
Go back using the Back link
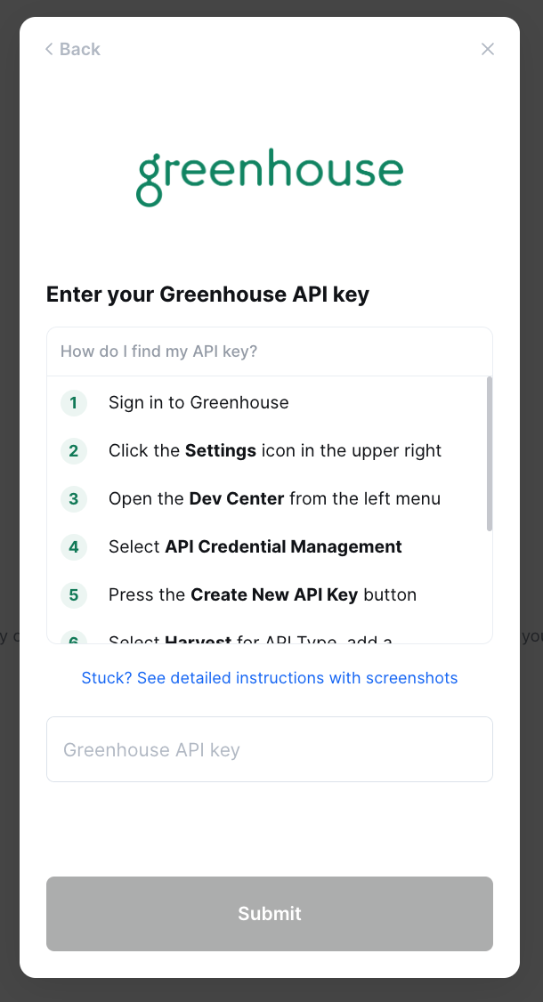click(72, 49)
